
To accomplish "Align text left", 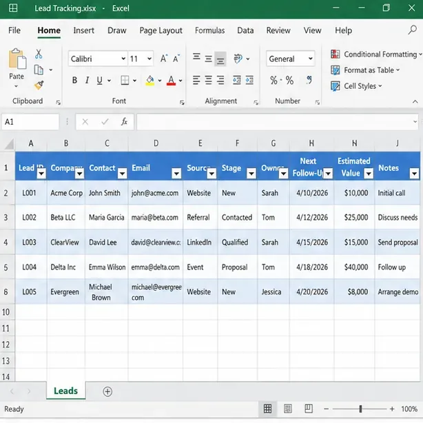I will [x=196, y=80].
